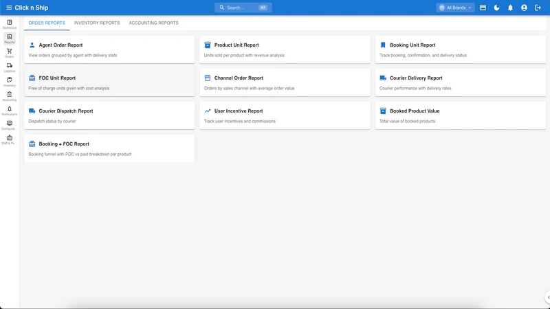Open the Agent Order Report card

(x=109, y=49)
